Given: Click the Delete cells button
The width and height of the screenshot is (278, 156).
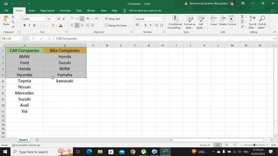Looking at the screenshot, I should [x=223, y=22].
